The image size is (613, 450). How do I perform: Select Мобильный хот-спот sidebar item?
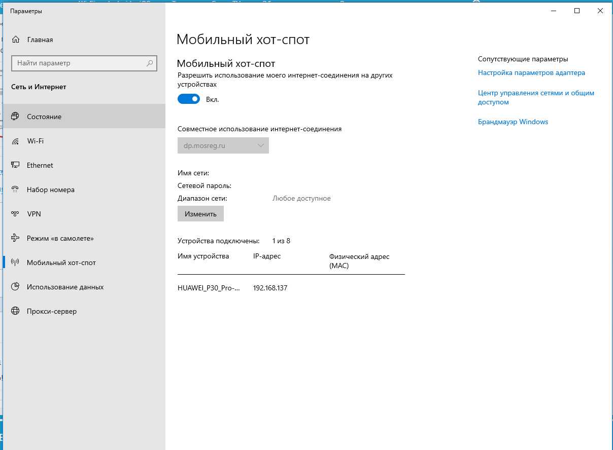[84, 262]
